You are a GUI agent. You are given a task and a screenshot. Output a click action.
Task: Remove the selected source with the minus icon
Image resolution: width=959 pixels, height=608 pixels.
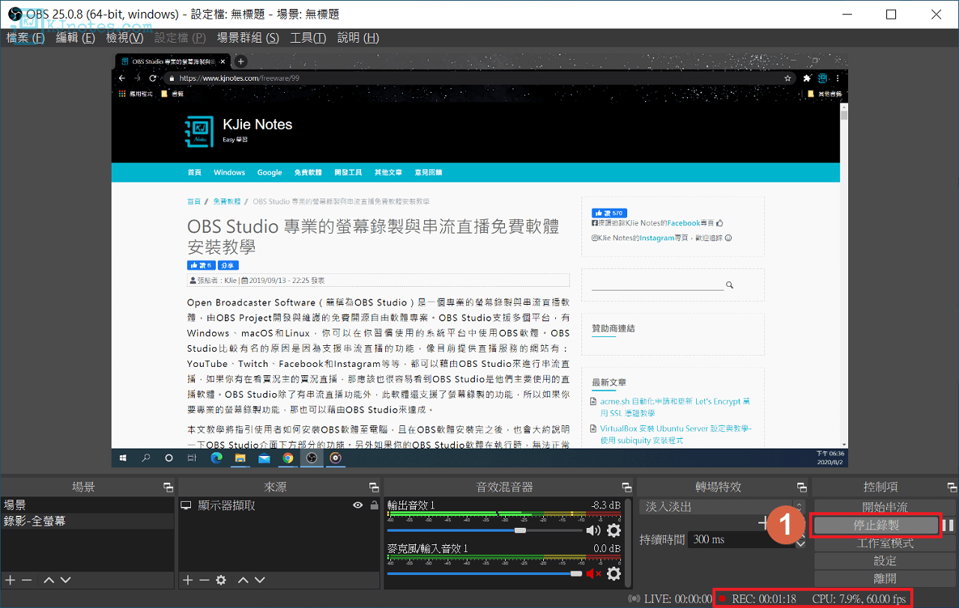pyautogui.click(x=204, y=580)
